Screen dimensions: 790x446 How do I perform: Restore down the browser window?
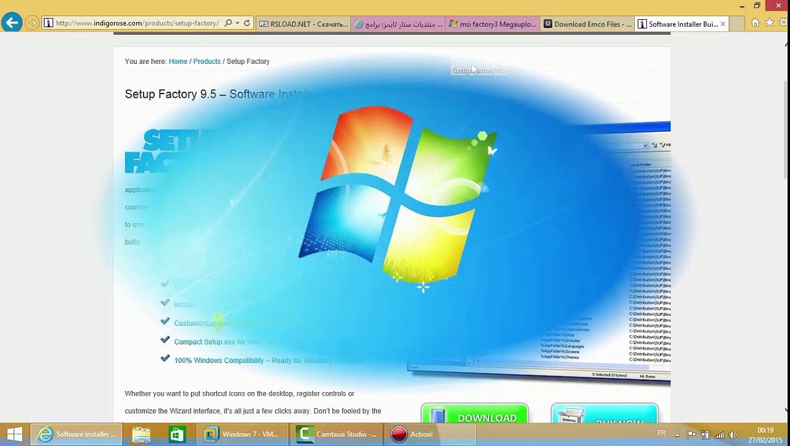click(757, 6)
